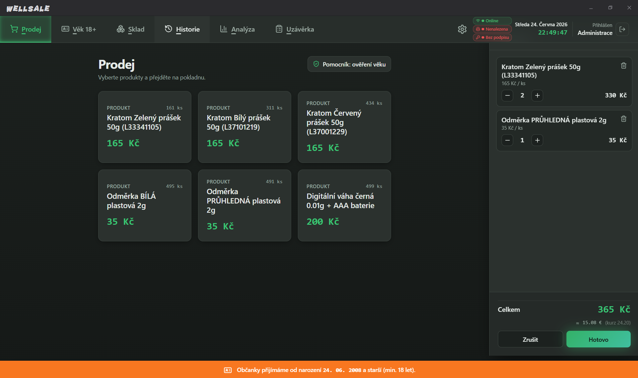This screenshot has width=638, height=378.
Task: Click the ID card icon in orange banner
Action: [x=228, y=370]
